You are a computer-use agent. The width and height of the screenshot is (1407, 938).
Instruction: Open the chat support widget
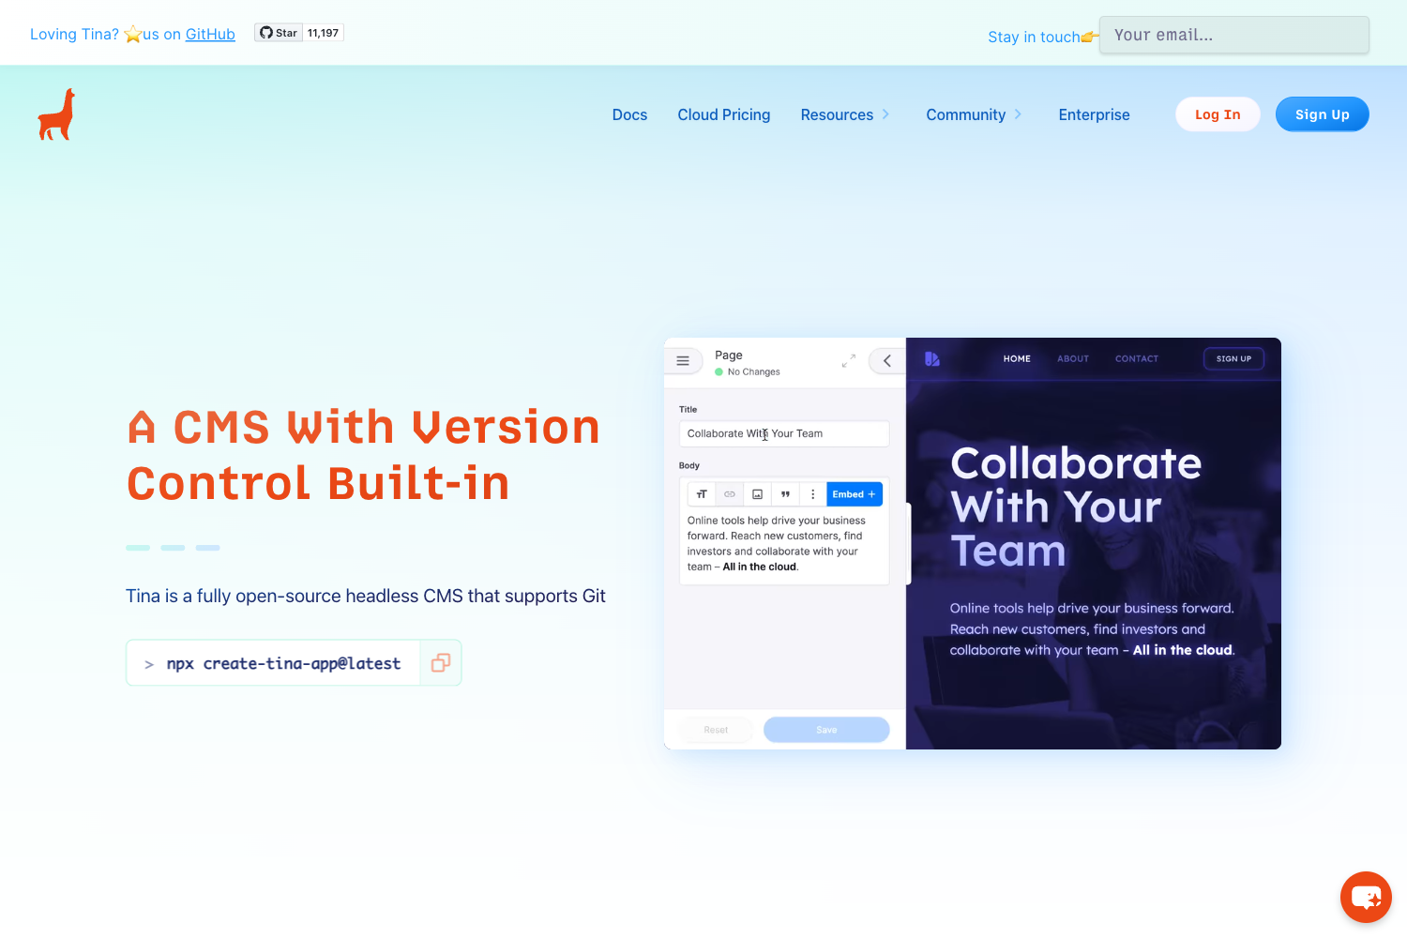point(1366,897)
